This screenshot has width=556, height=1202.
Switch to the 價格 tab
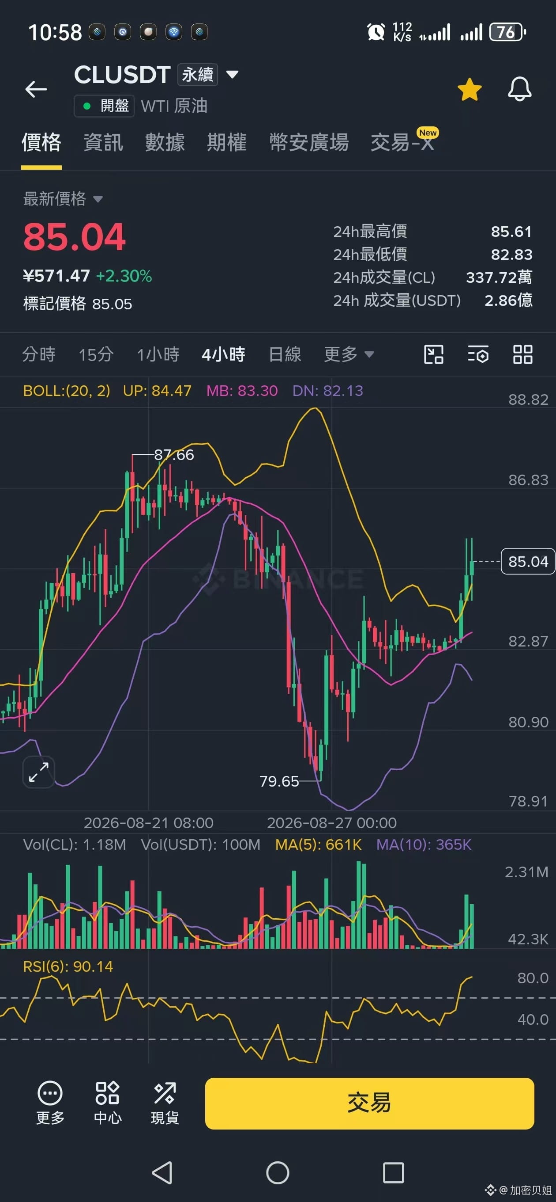coord(41,142)
